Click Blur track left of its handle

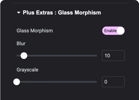tap(19, 56)
